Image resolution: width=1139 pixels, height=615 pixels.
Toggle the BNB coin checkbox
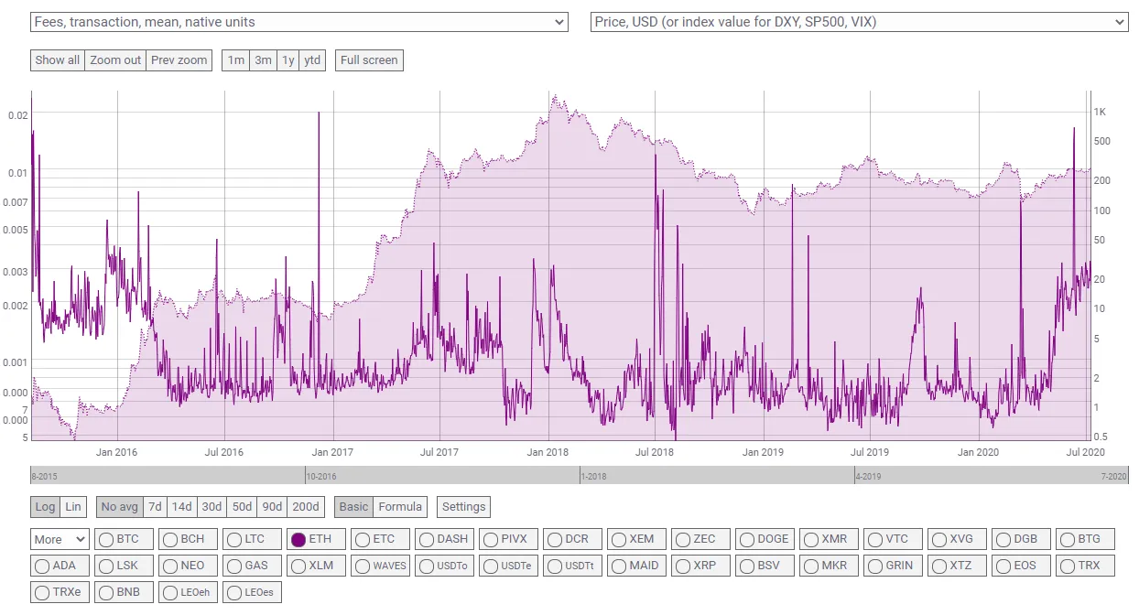click(124, 592)
